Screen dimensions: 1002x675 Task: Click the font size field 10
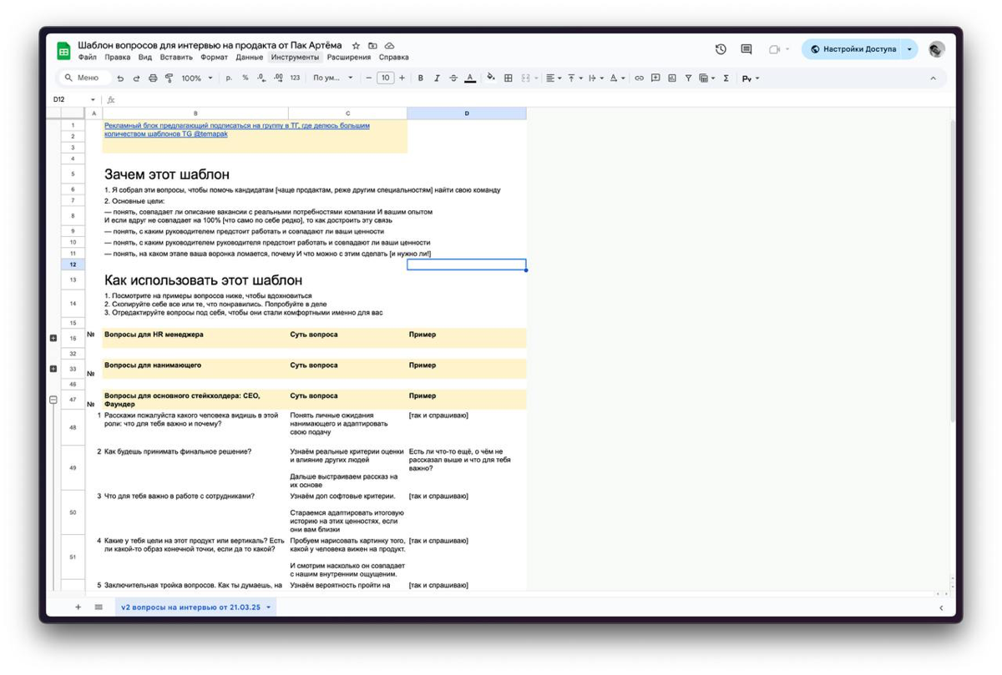[x=385, y=78]
